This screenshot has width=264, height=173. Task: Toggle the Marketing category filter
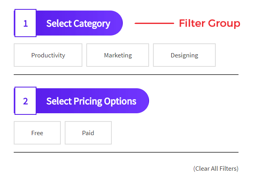118,55
